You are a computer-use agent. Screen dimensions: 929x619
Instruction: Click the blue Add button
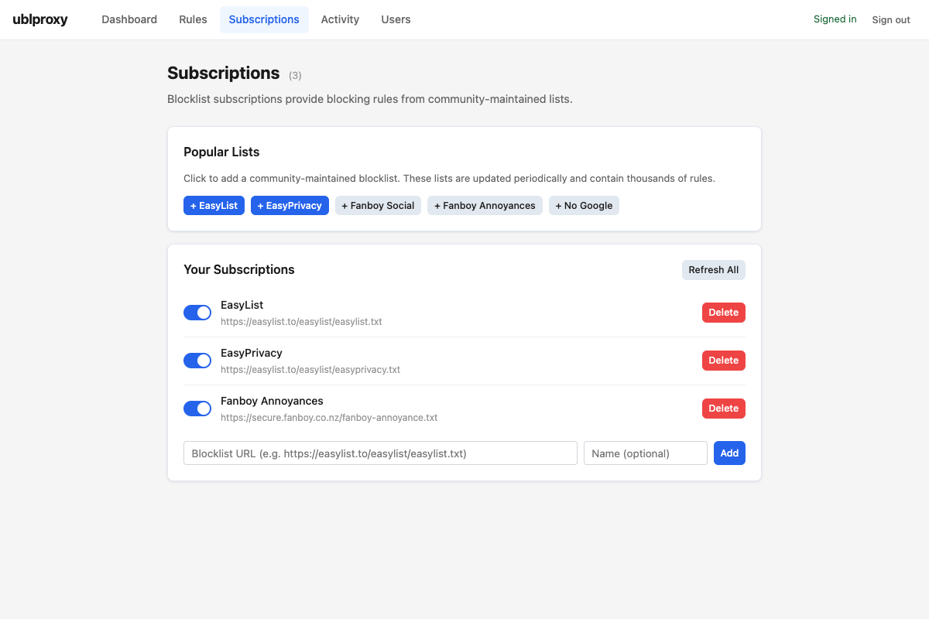pyautogui.click(x=729, y=453)
